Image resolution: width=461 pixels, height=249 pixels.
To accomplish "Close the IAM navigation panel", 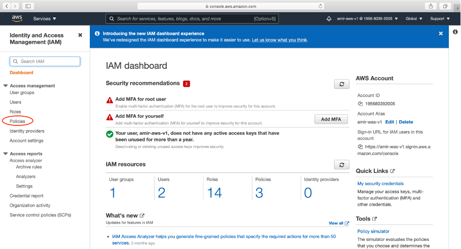I will 80,35.
